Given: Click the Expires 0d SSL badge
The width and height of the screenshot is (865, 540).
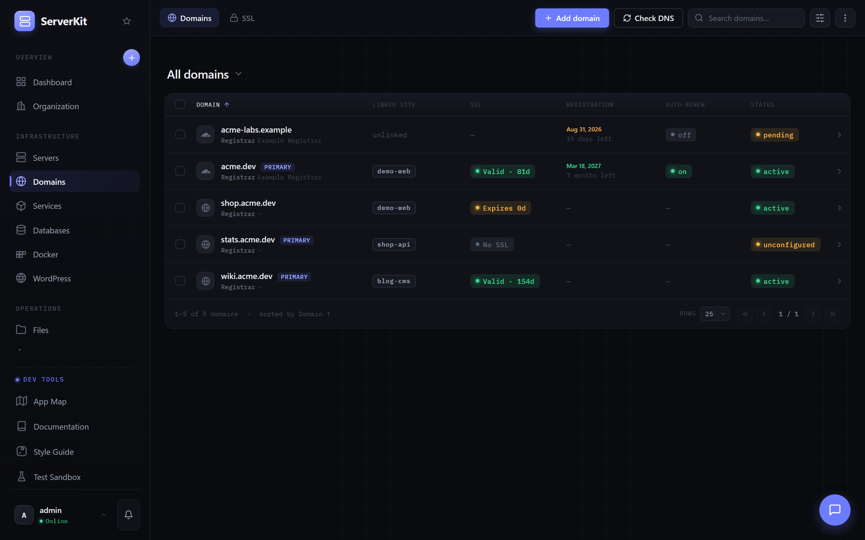Looking at the screenshot, I should [x=500, y=208].
